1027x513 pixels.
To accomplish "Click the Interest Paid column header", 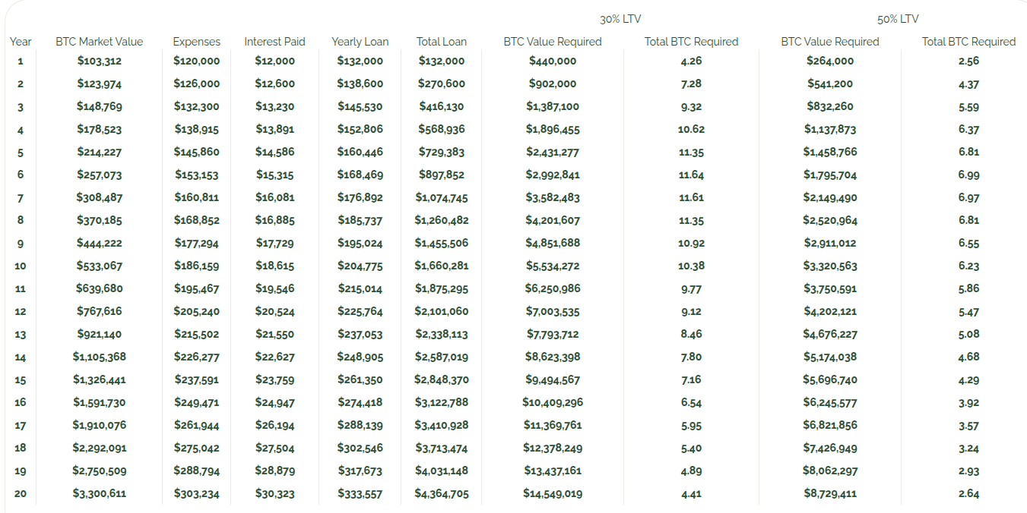I will pyautogui.click(x=274, y=42).
